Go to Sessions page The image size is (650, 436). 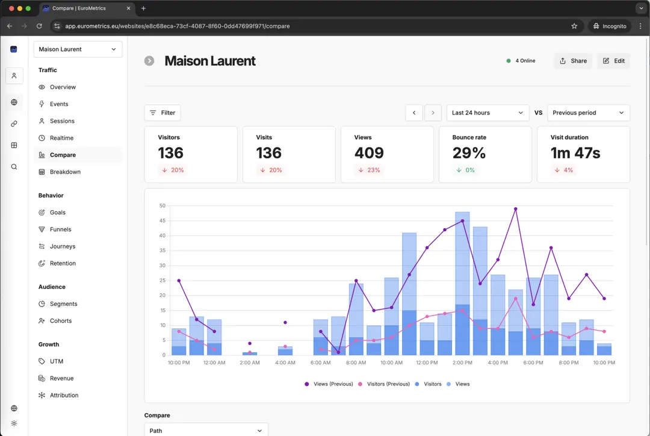[78, 121]
